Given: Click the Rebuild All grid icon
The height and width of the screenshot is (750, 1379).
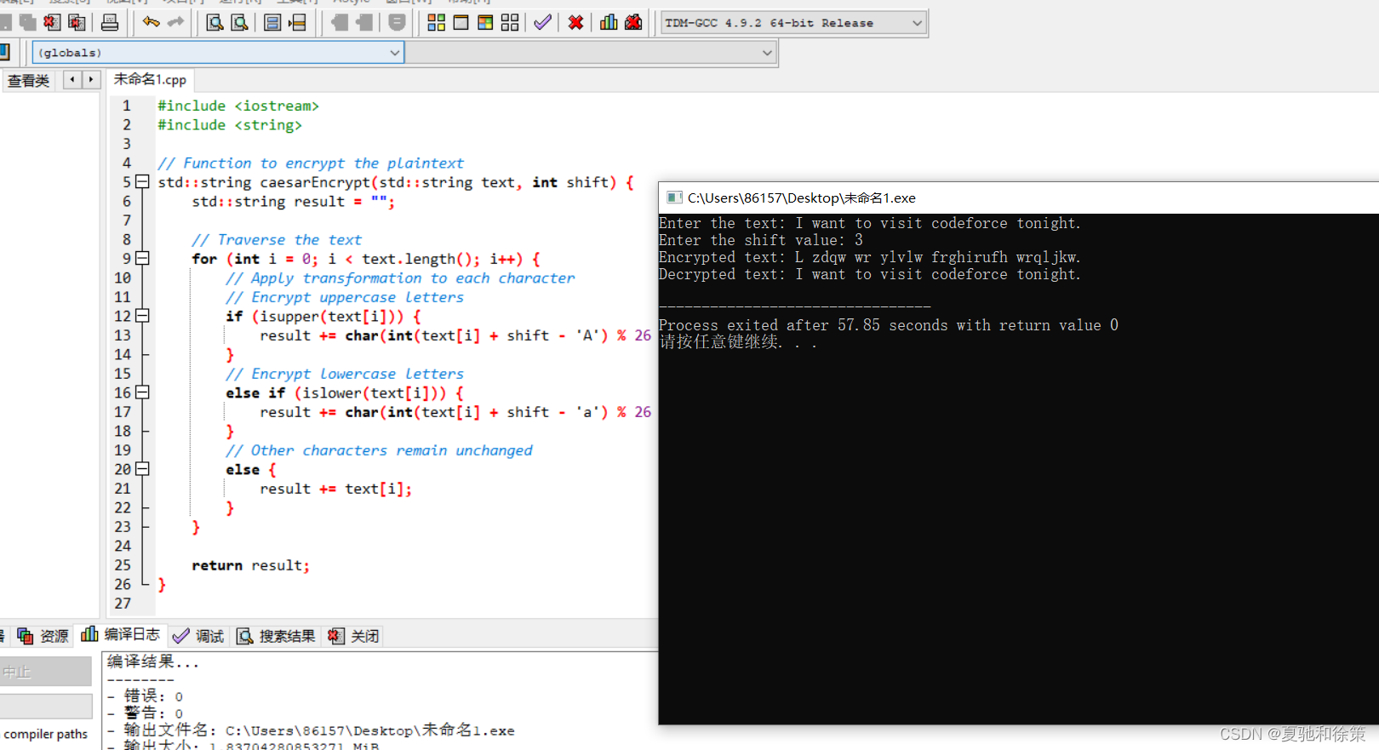Looking at the screenshot, I should point(510,22).
